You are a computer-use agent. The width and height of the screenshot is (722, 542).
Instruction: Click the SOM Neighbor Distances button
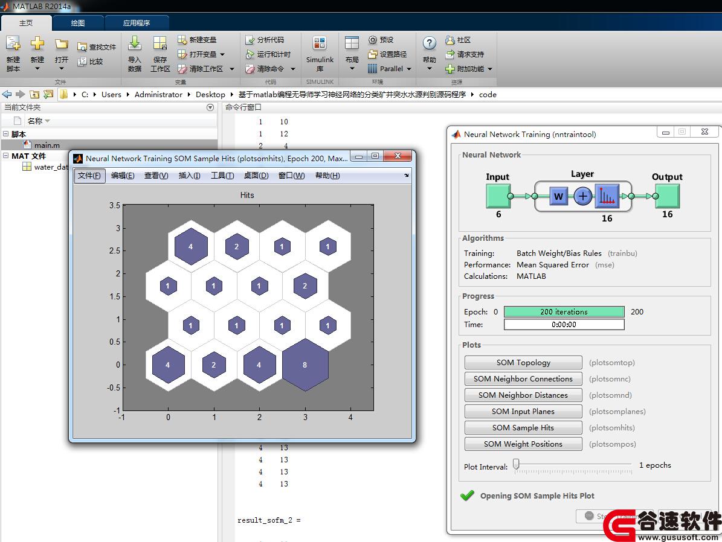[523, 395]
